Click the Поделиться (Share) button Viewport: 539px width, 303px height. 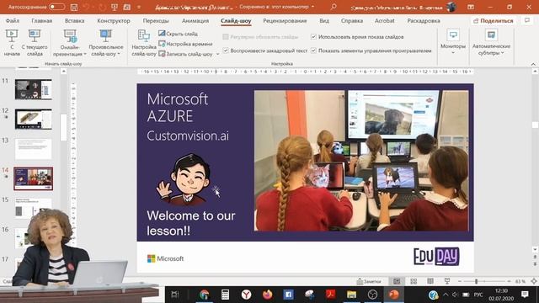(x=493, y=20)
